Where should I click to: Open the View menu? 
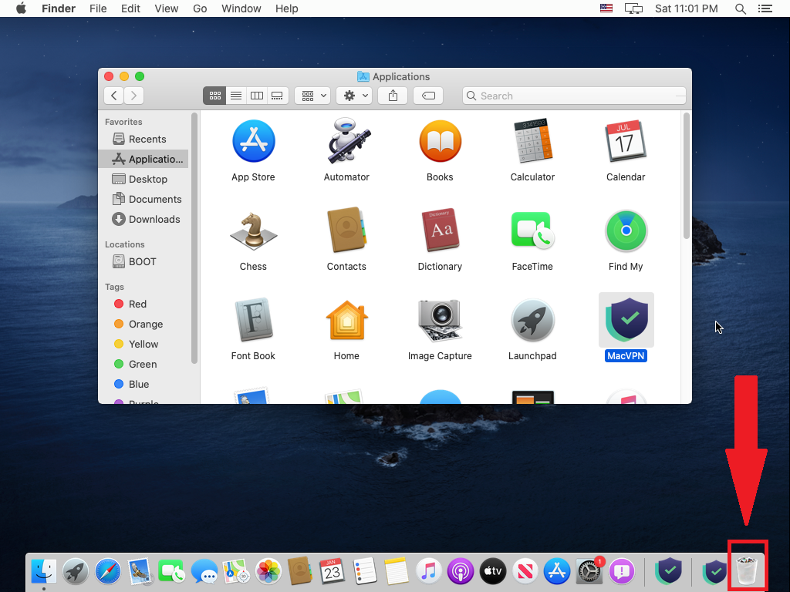pyautogui.click(x=167, y=8)
